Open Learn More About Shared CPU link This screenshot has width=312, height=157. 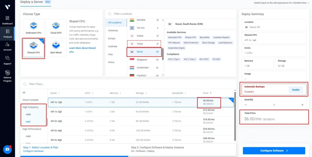[x=82, y=50]
